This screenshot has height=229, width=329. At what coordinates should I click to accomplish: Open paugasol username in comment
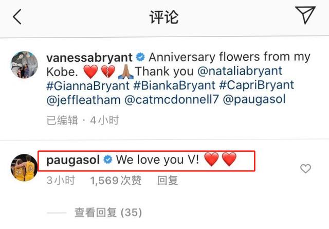(x=73, y=161)
